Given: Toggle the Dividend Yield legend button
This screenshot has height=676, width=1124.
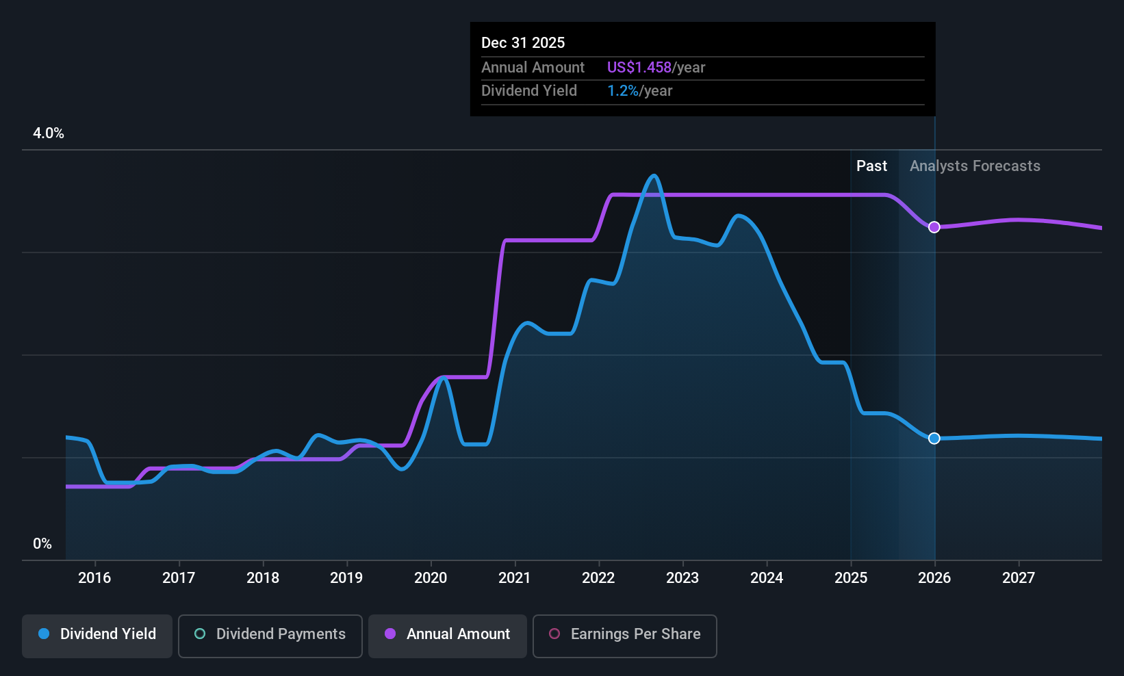Looking at the screenshot, I should pos(97,636).
